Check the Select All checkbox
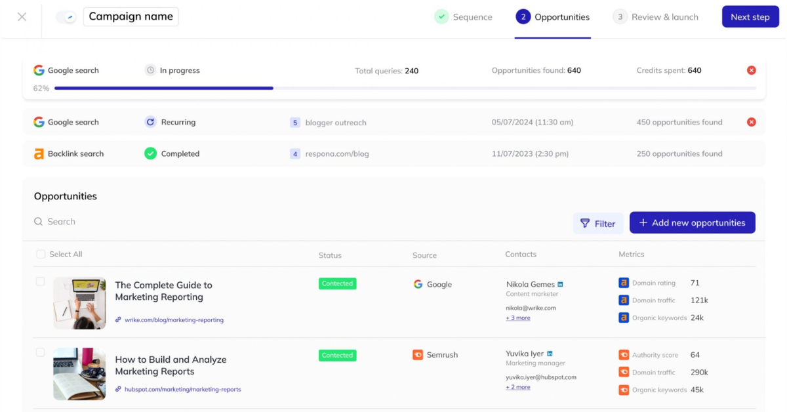The image size is (787, 412). point(41,254)
